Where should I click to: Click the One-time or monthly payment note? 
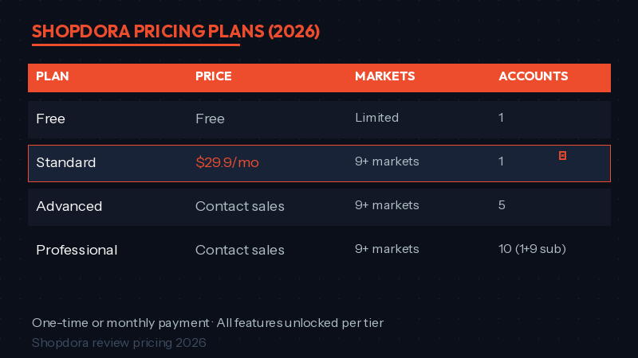(207, 323)
